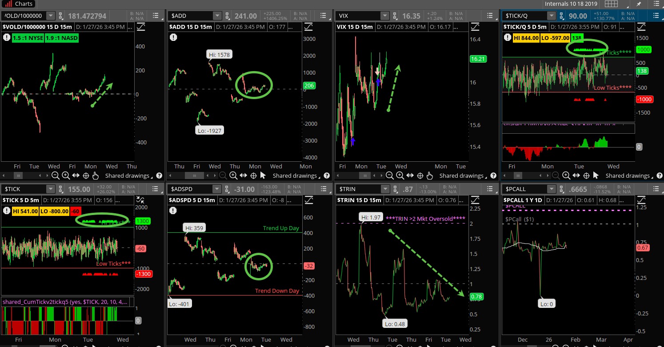Image resolution: width=664 pixels, height=347 pixels.
Task: Open help icon in $ADD chart toolbar
Action: (x=326, y=175)
